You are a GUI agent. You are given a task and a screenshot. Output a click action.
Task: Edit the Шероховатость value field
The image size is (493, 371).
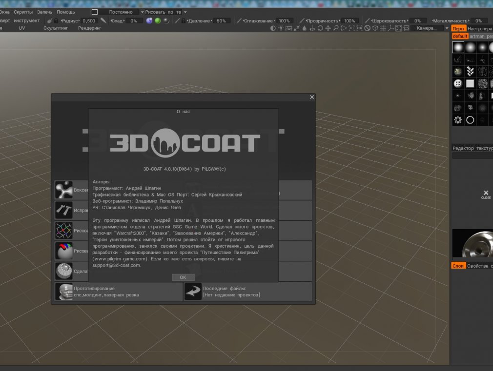coord(417,21)
